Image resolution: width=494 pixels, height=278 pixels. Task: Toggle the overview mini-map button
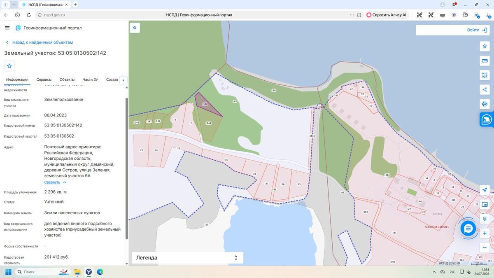(485, 204)
